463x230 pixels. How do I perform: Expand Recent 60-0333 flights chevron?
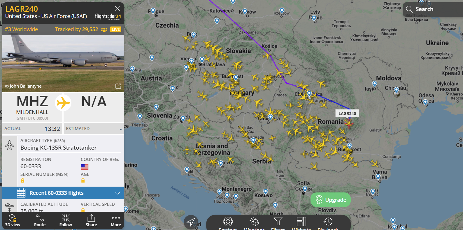(117, 193)
